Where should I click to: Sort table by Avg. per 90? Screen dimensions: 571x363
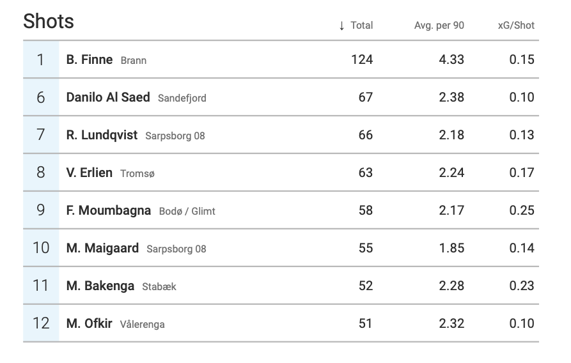click(439, 26)
